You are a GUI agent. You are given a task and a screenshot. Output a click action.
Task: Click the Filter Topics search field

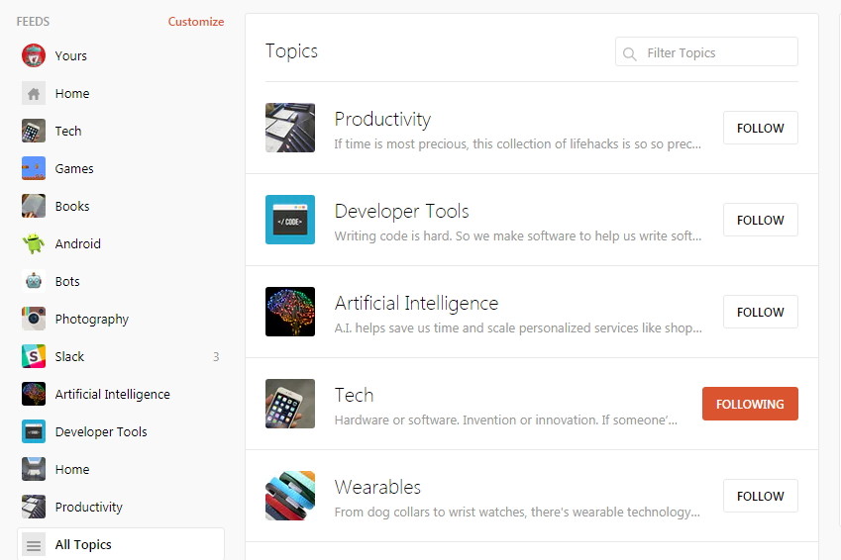(718, 53)
